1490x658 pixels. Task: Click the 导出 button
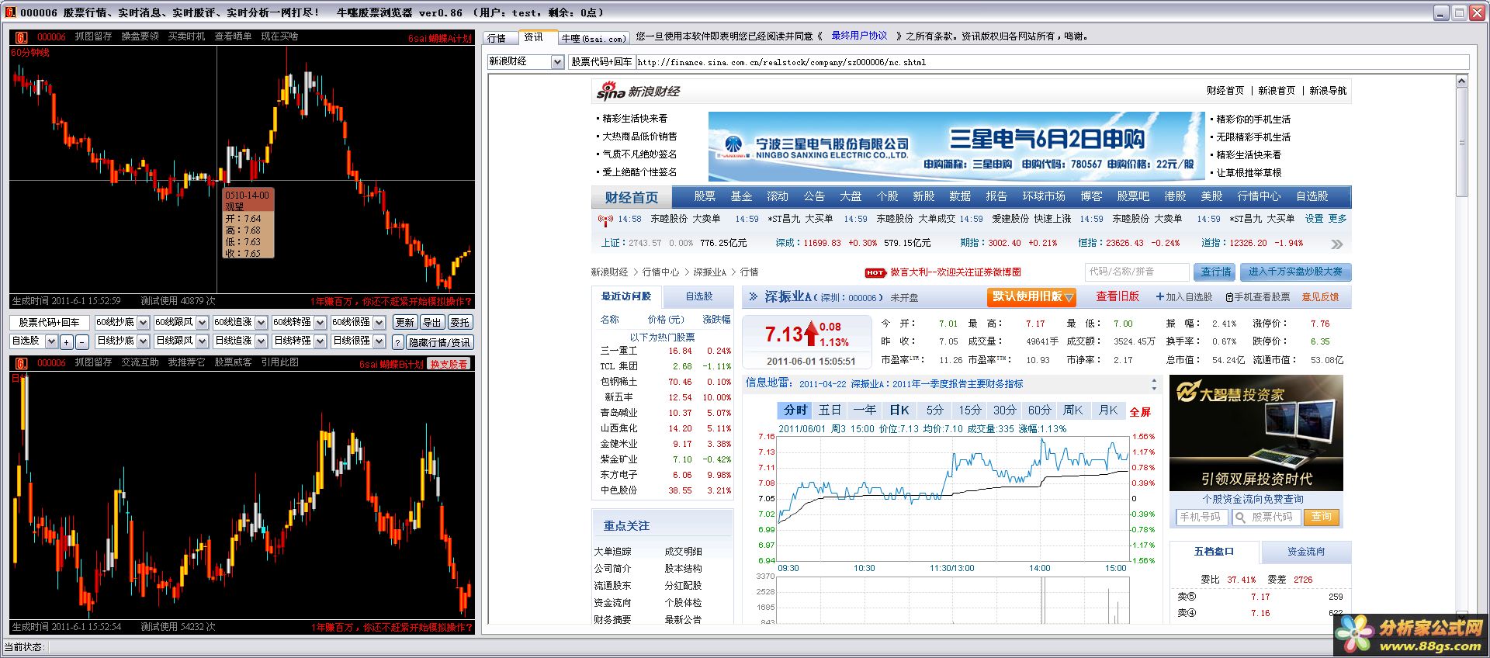click(431, 322)
